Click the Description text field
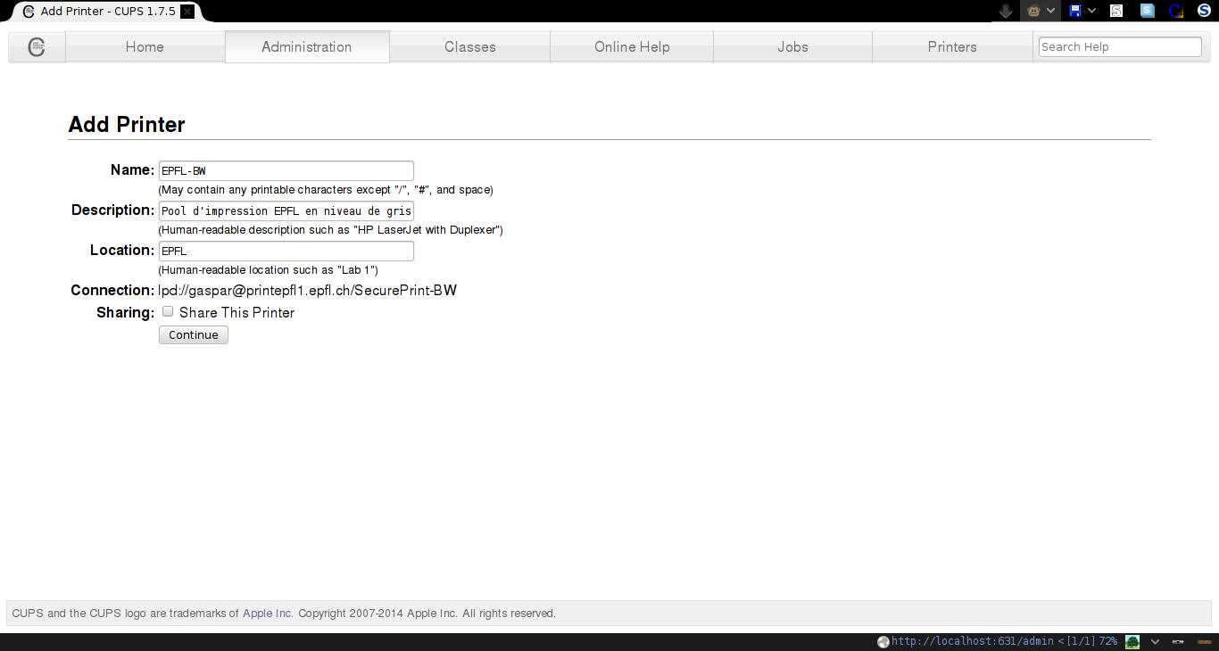Screen dimensions: 1219x651 click(x=286, y=211)
